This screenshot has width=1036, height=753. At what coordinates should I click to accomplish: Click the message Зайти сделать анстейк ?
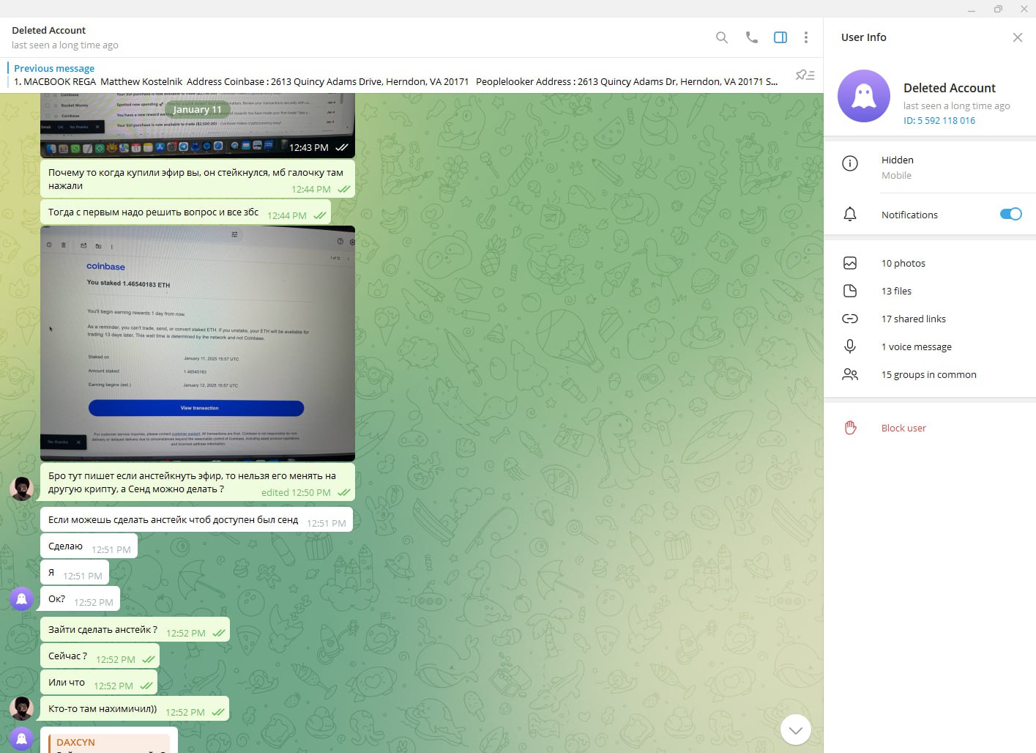135,630
